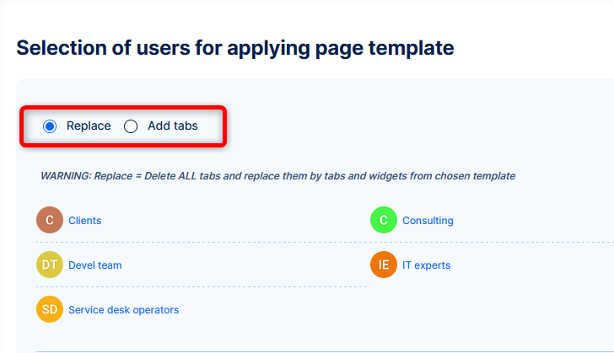Open the IT experts link
The width and height of the screenshot is (614, 353).
point(426,265)
